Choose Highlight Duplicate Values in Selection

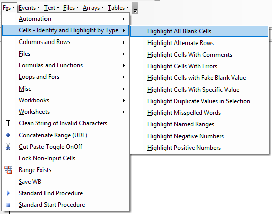pos(199,101)
